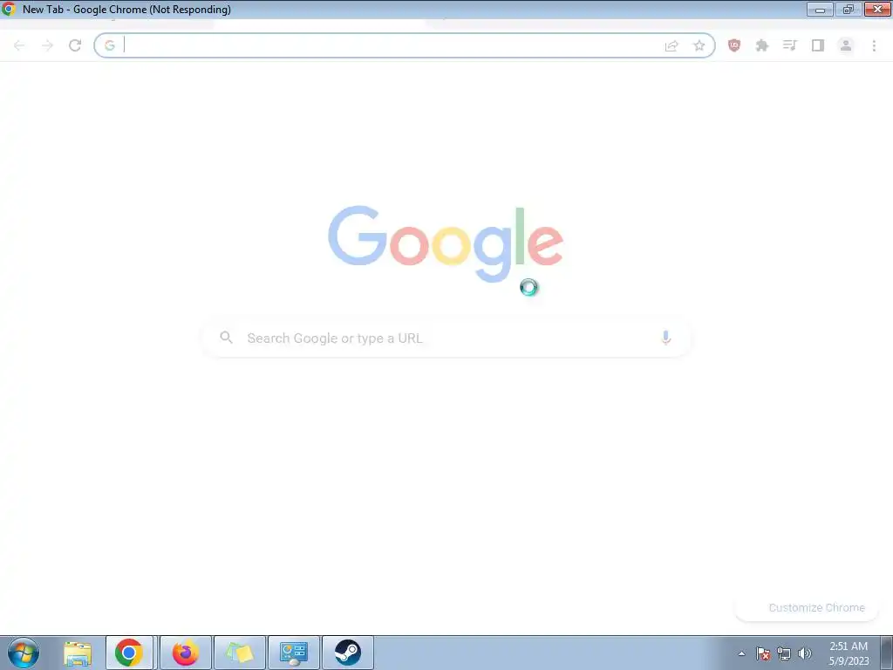The image size is (893, 670).
Task: Open the Extensions puzzle piece menu
Action: point(762,45)
